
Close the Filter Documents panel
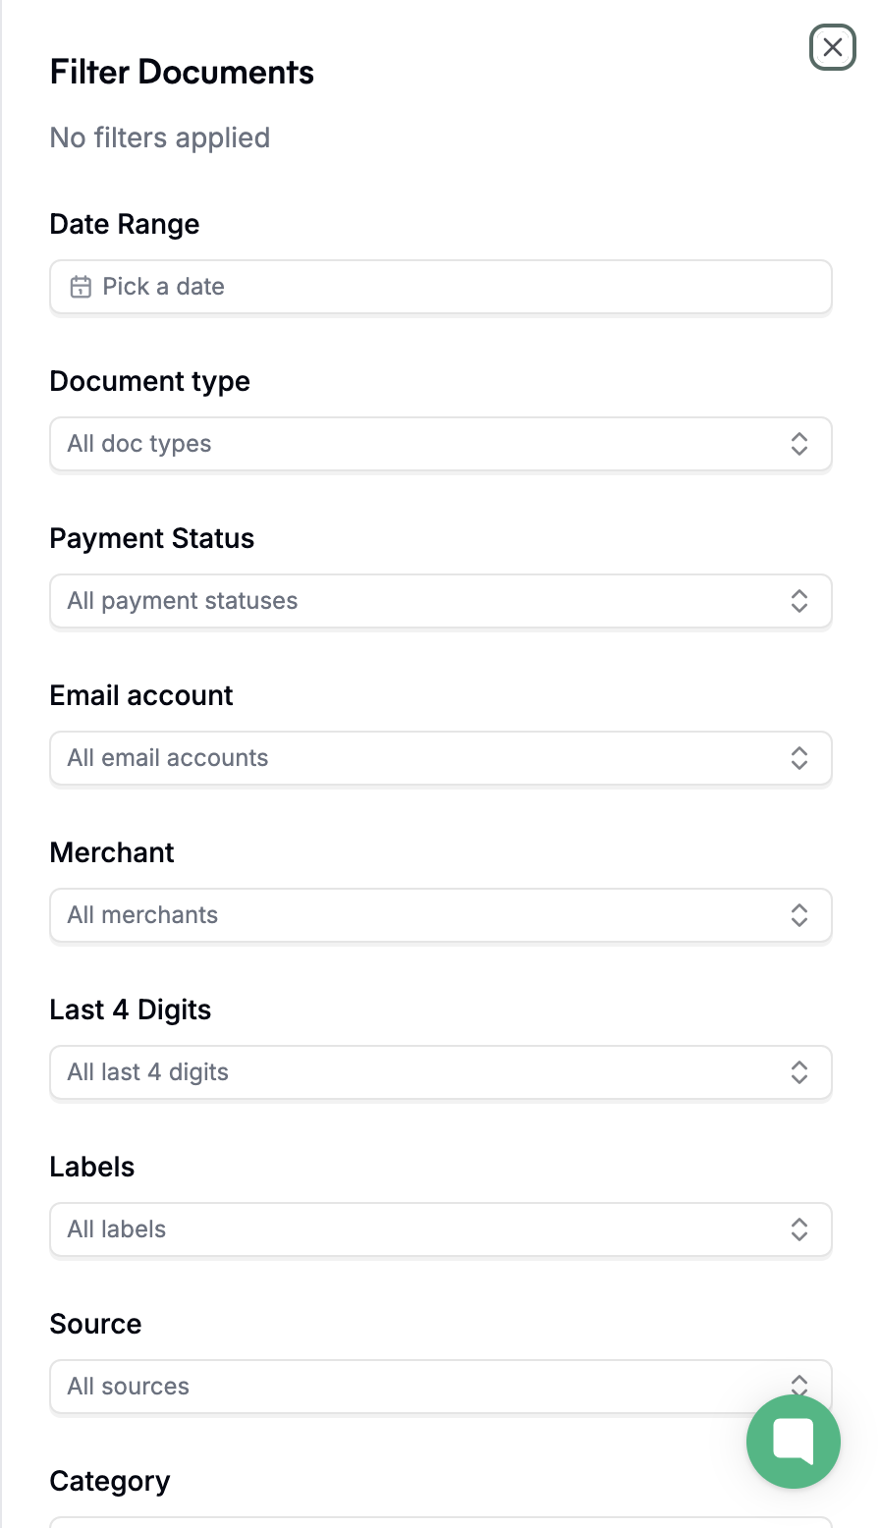[833, 47]
